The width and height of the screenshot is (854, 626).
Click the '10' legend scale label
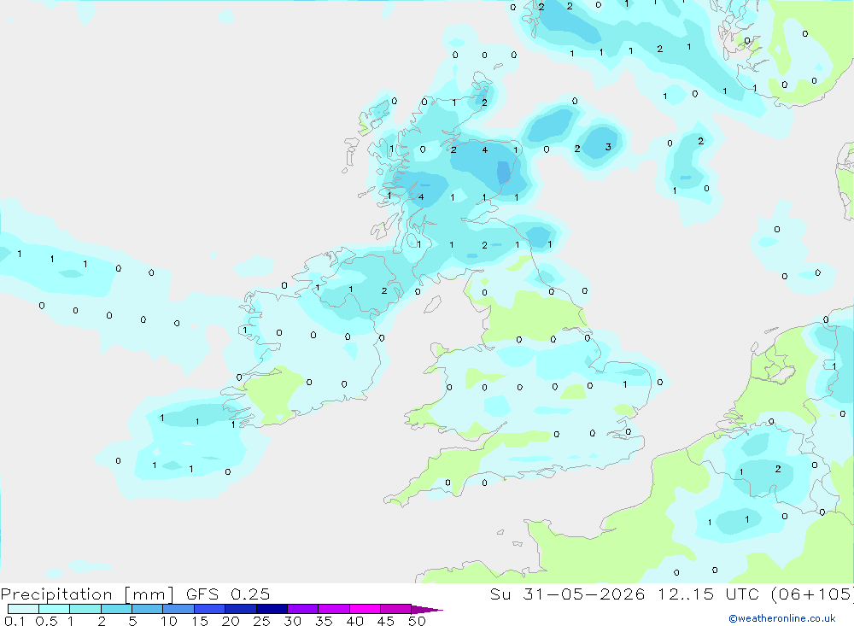point(169,621)
